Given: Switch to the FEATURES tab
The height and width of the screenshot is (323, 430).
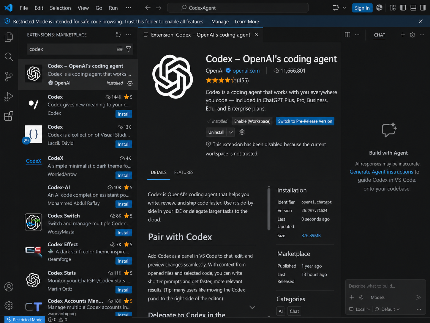Looking at the screenshot, I should pos(184,173).
